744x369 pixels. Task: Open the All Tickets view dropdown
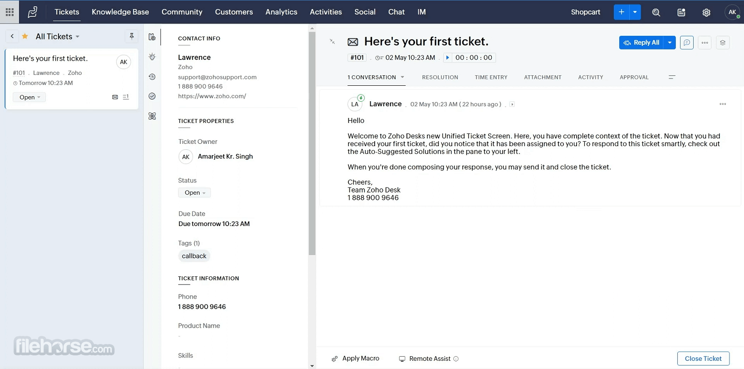pyautogui.click(x=77, y=36)
